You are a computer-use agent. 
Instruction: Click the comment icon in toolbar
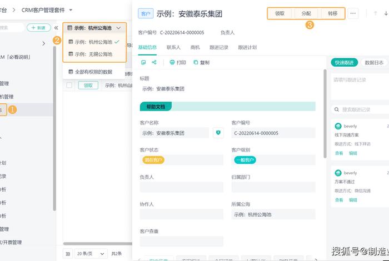[x=143, y=62]
